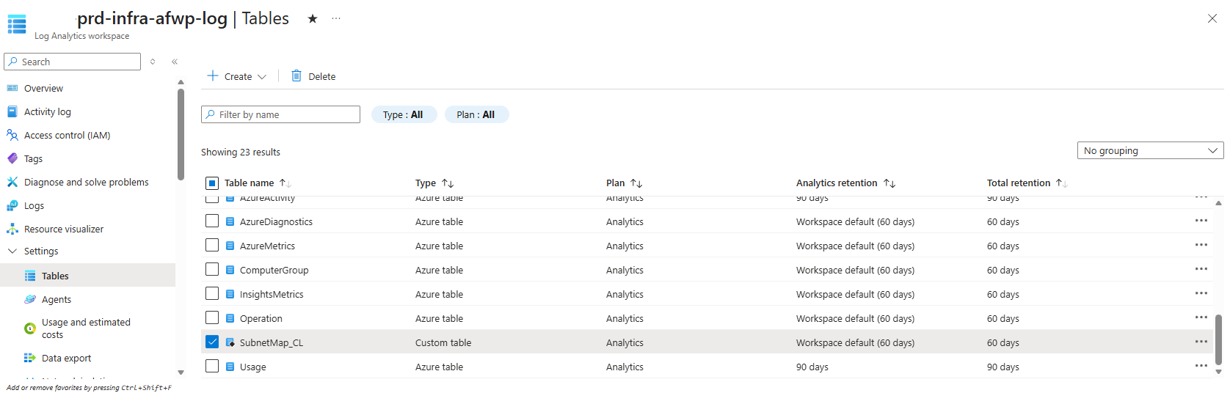The height and width of the screenshot is (393, 1230).
Task: Click the Delete trash can icon
Action: (x=296, y=76)
